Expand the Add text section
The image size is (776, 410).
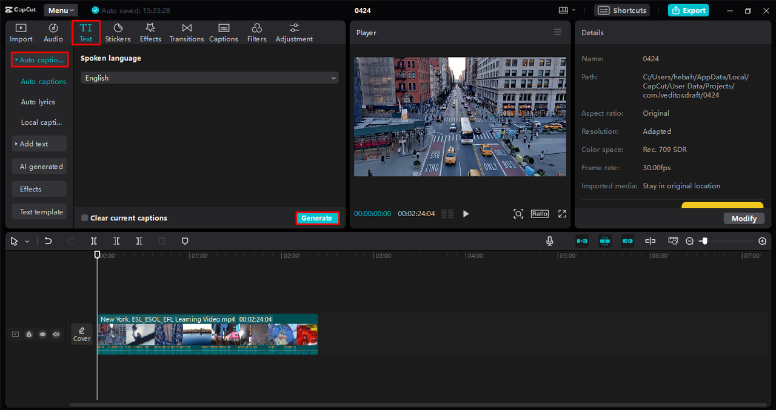pyautogui.click(x=39, y=144)
